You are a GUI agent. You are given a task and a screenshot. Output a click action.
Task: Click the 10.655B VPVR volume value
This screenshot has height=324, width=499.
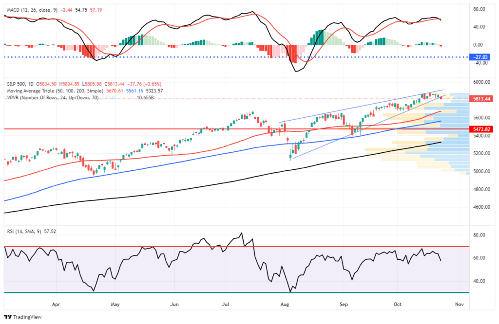pyautogui.click(x=146, y=97)
